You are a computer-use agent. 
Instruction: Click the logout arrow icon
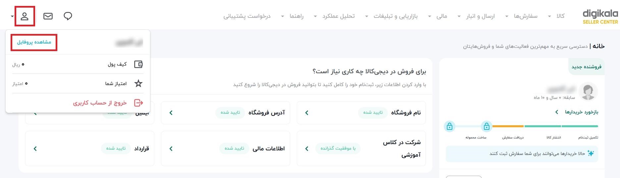138,103
